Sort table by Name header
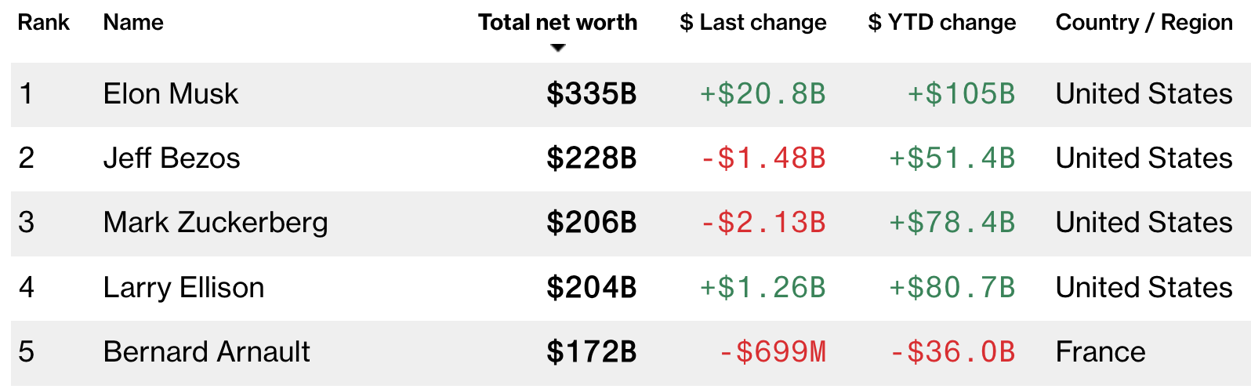 coord(133,23)
